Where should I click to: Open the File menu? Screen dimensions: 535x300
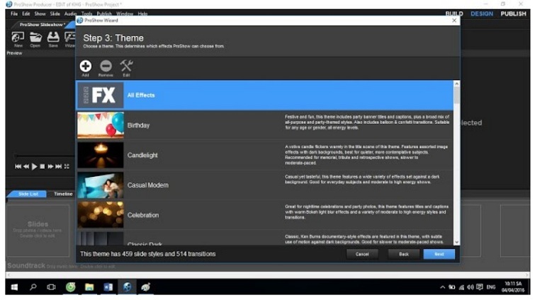pos(14,14)
